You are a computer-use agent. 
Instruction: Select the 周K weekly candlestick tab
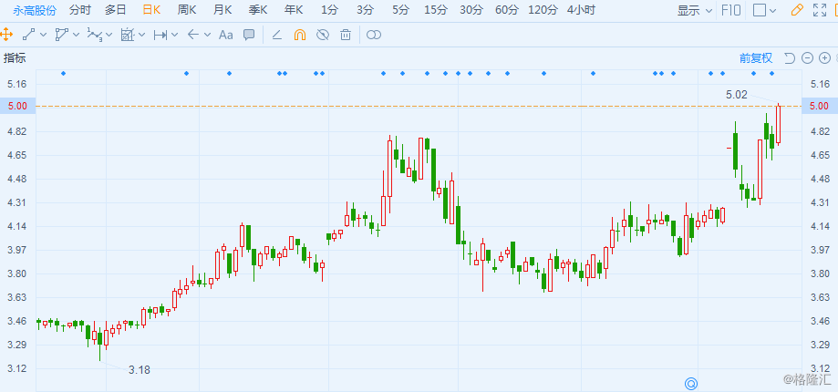click(187, 10)
